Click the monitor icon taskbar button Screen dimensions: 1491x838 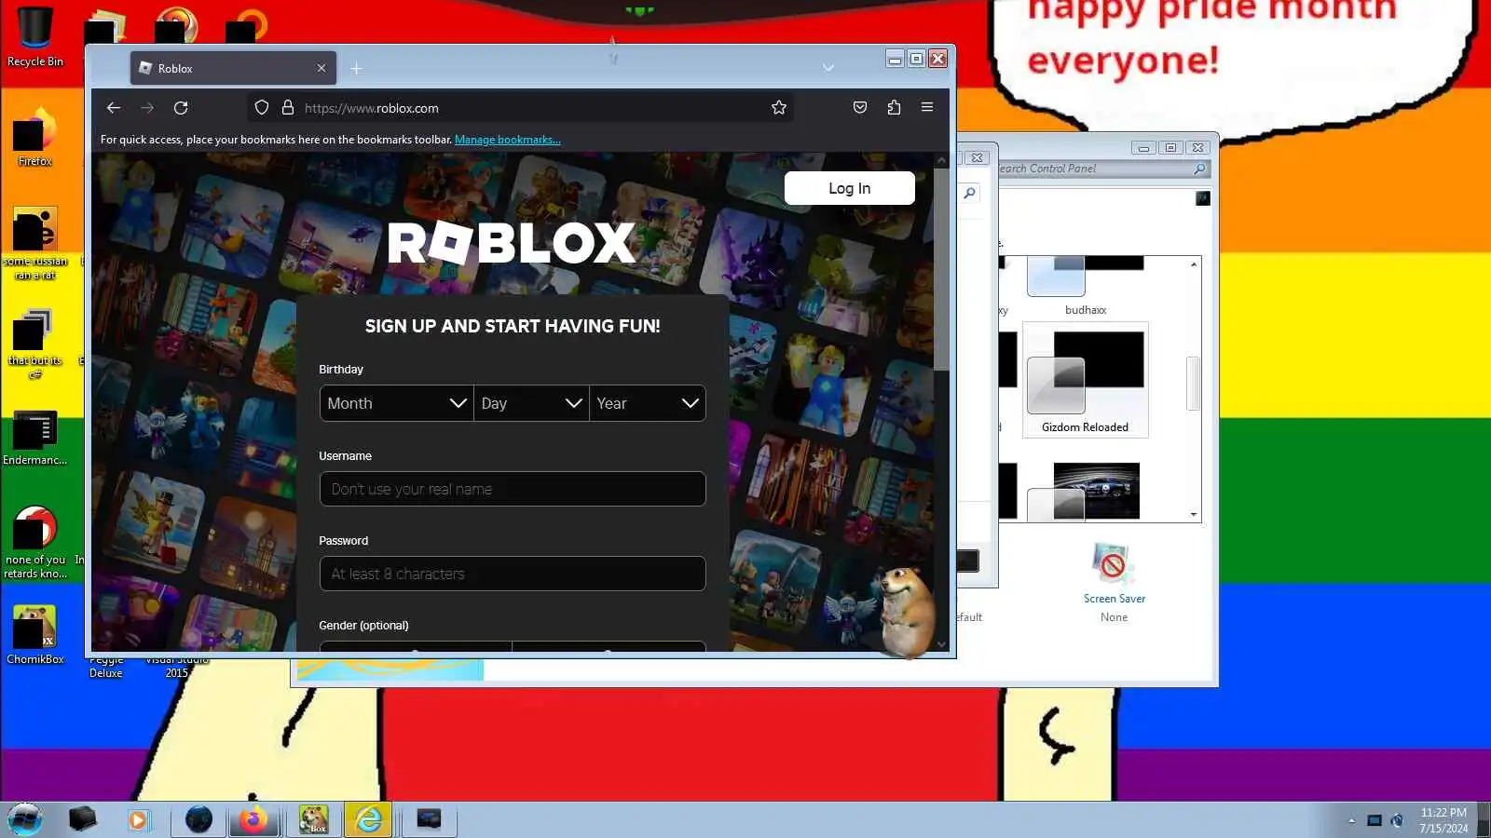[x=429, y=819]
